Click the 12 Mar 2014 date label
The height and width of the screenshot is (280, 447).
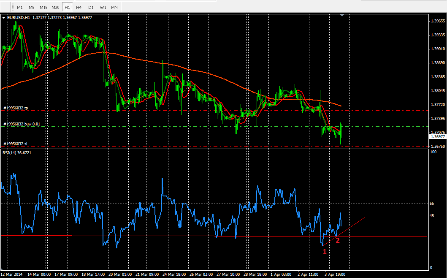pyautogui.click(x=11, y=274)
